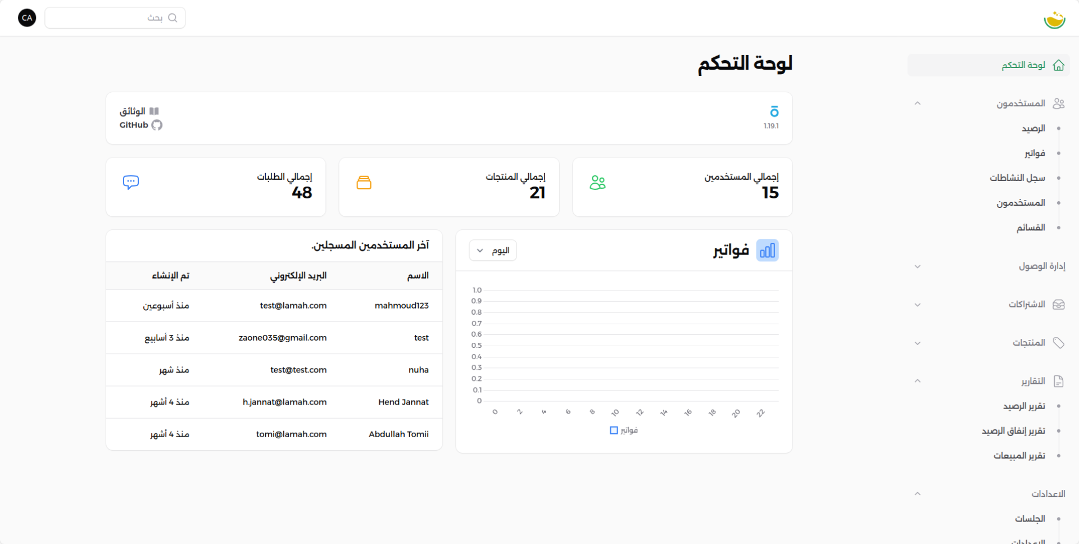Select the Abdullah Tomii user name
Viewport: 1079px width, 544px height.
click(399, 434)
